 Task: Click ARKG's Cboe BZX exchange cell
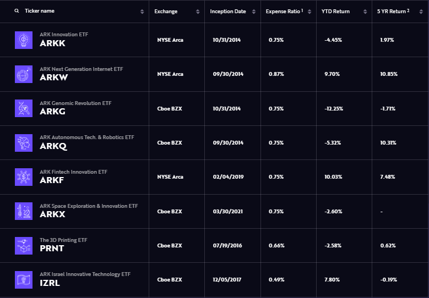tap(170, 109)
